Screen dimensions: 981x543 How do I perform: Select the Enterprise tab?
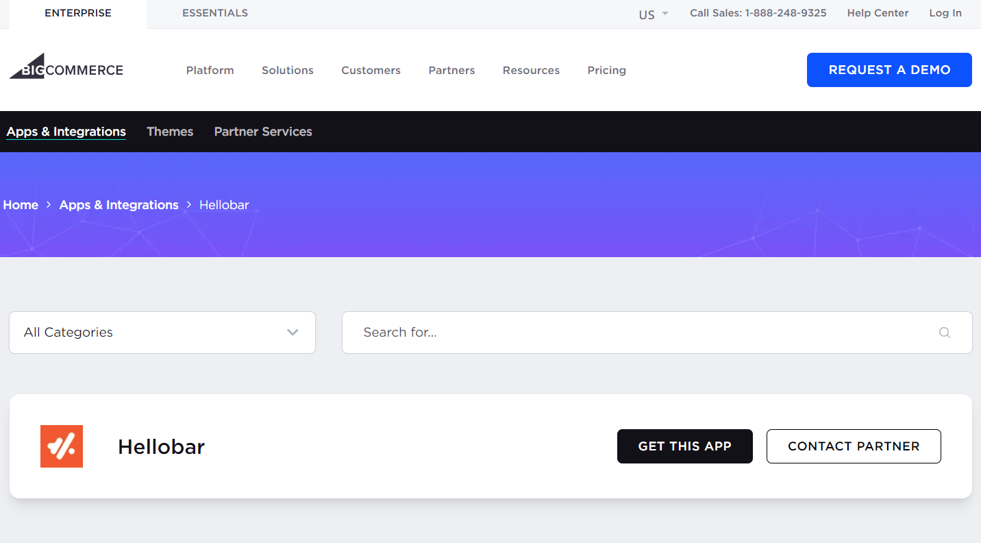click(x=78, y=12)
